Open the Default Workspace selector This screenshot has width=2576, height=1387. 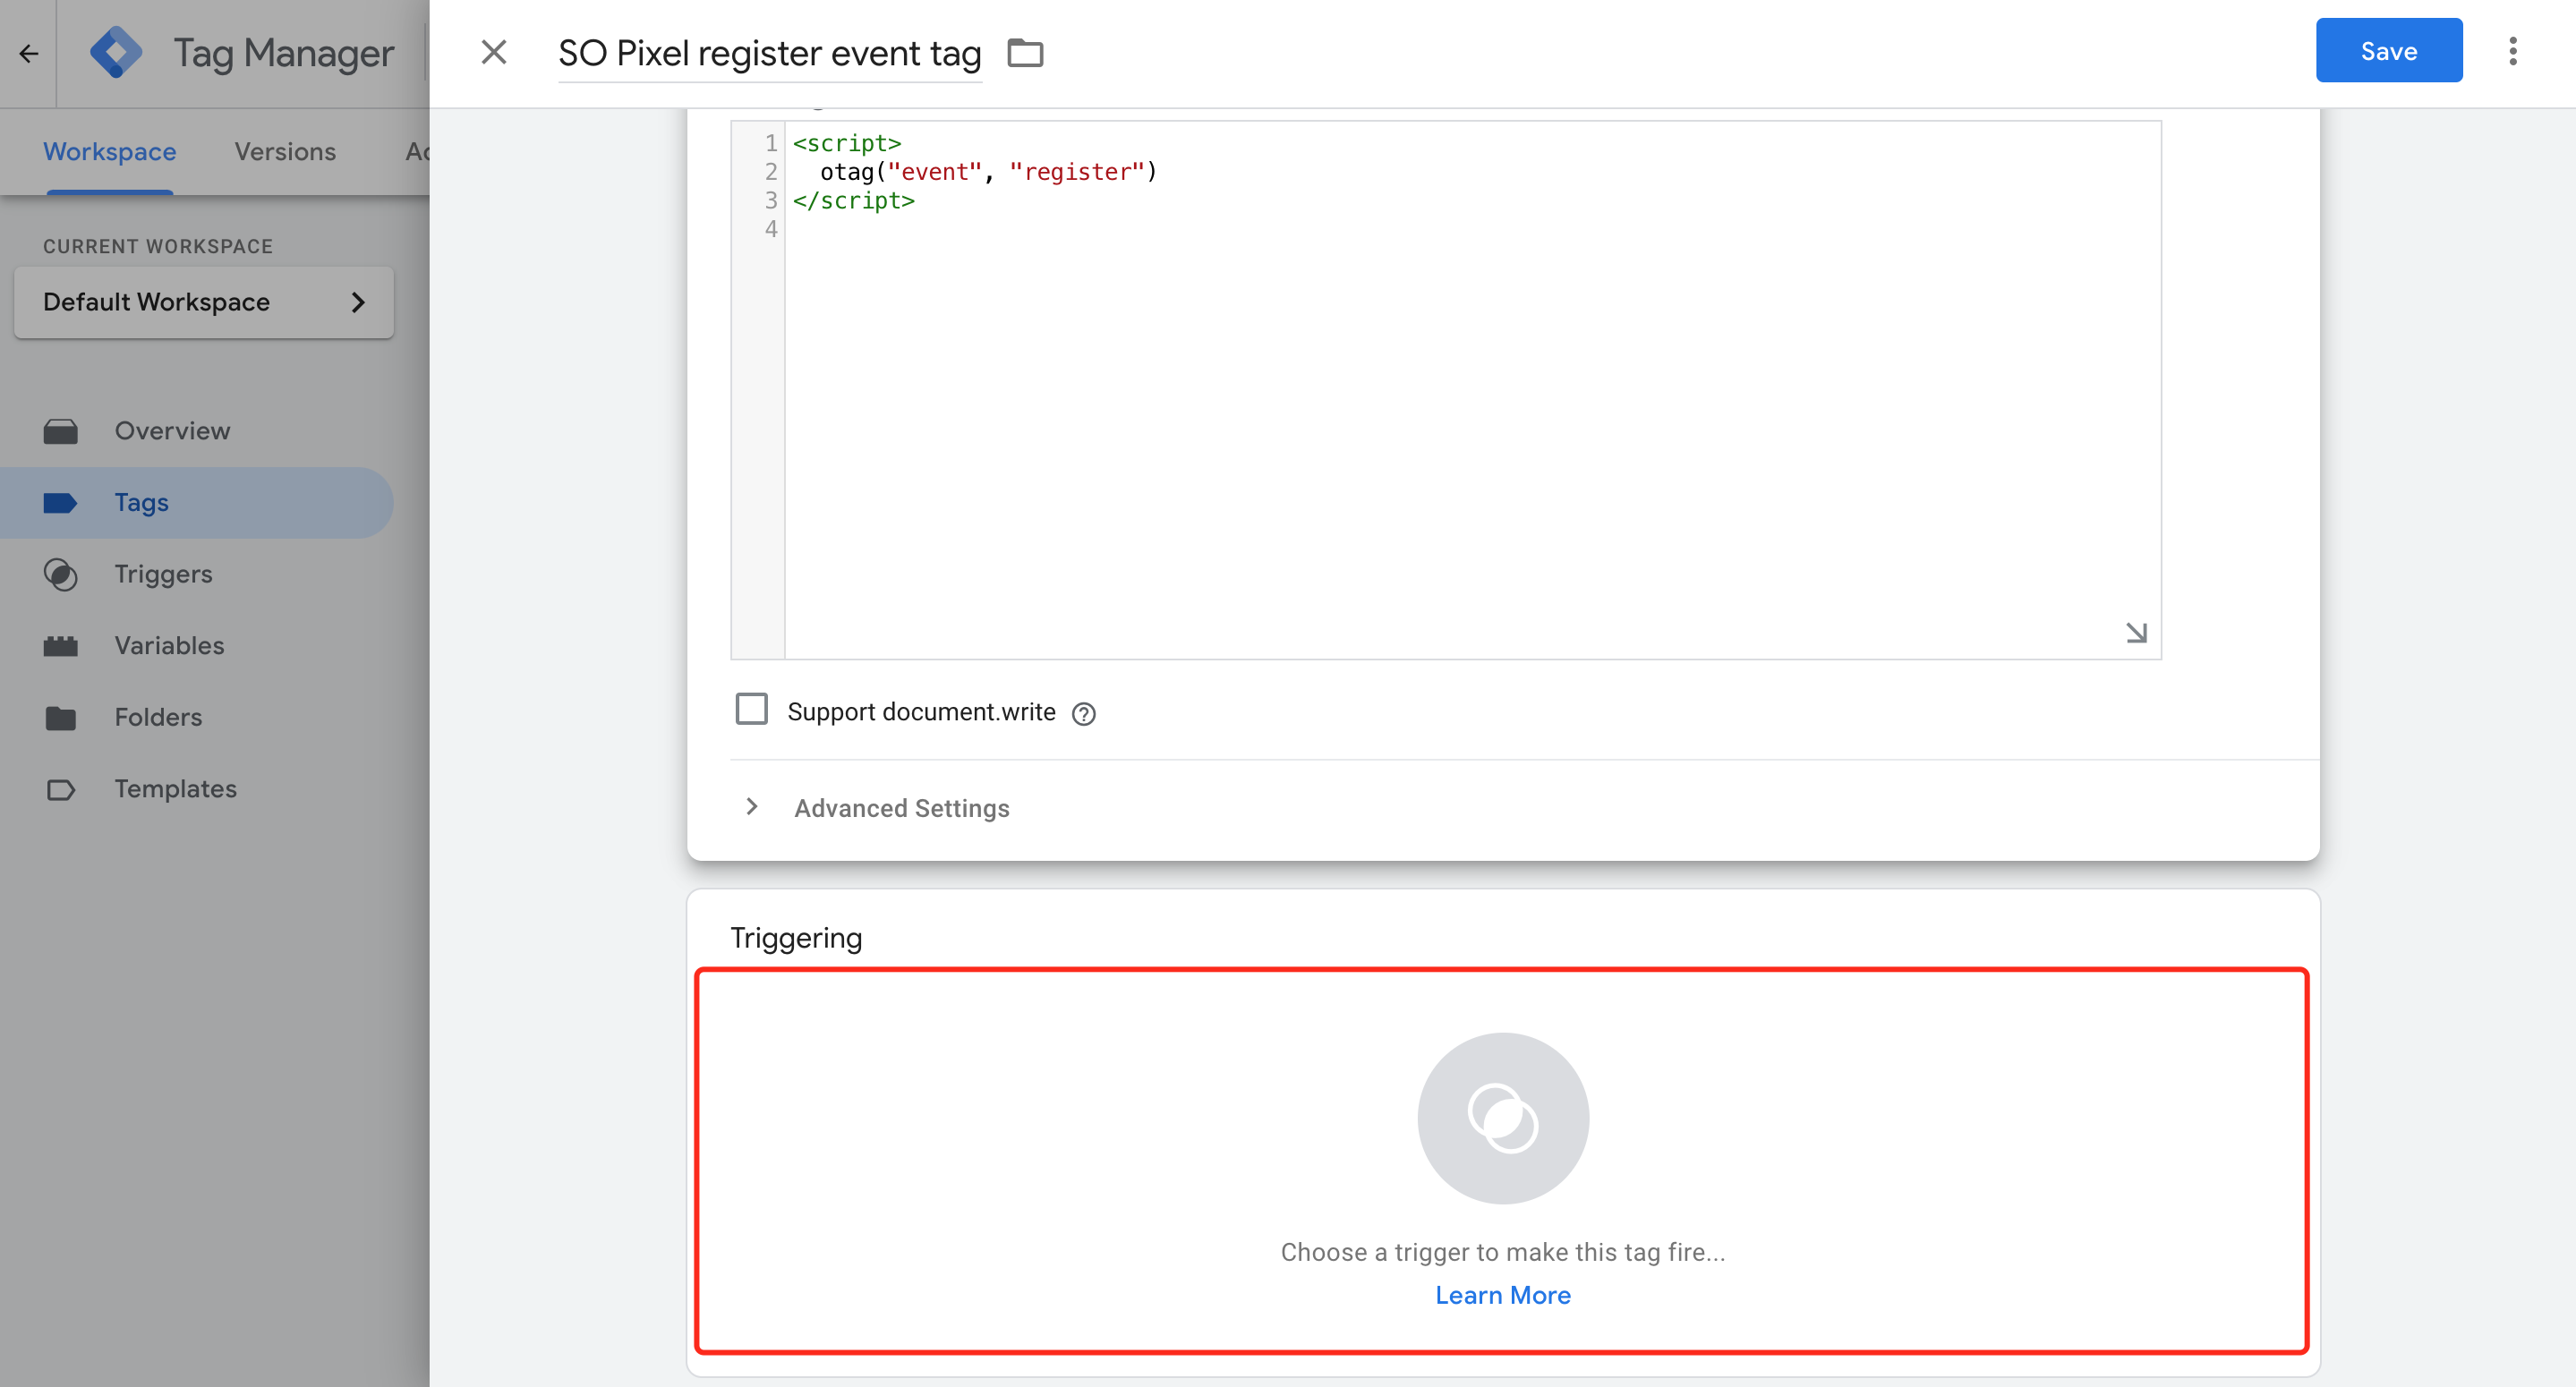coord(204,302)
